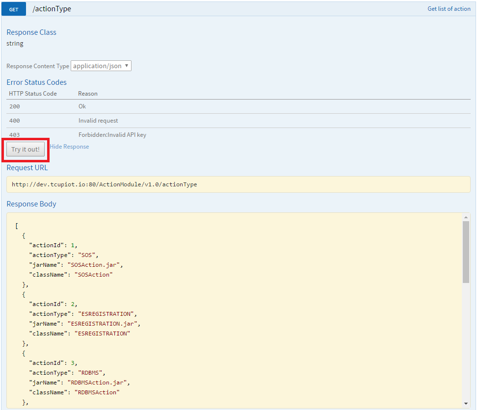
Task: Open the 'Get list of action' link
Action: pos(449,9)
